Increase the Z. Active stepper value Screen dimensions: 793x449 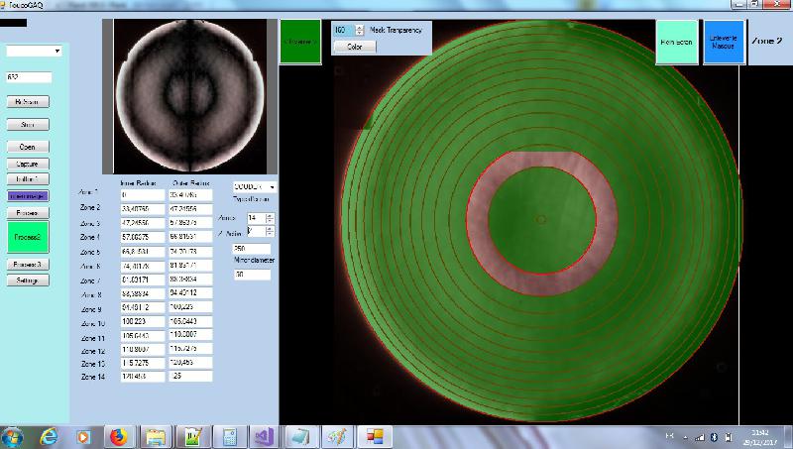(270, 229)
